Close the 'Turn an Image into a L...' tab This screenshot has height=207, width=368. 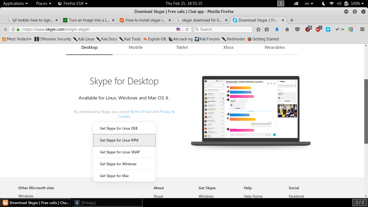[113, 20]
